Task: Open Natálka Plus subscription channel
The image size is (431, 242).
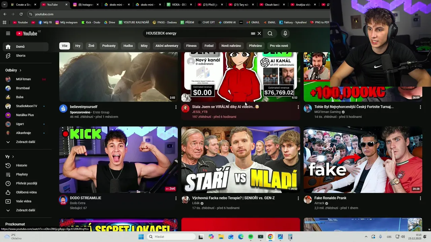Action: (x=26, y=115)
